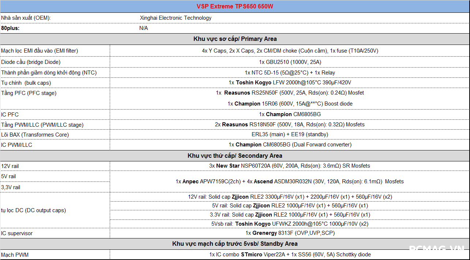Viewport: 470px width, 260px height.
Task: Click the ERL35 transformer core cell
Action: click(x=290, y=134)
